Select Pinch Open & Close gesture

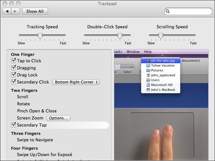click(x=37, y=111)
